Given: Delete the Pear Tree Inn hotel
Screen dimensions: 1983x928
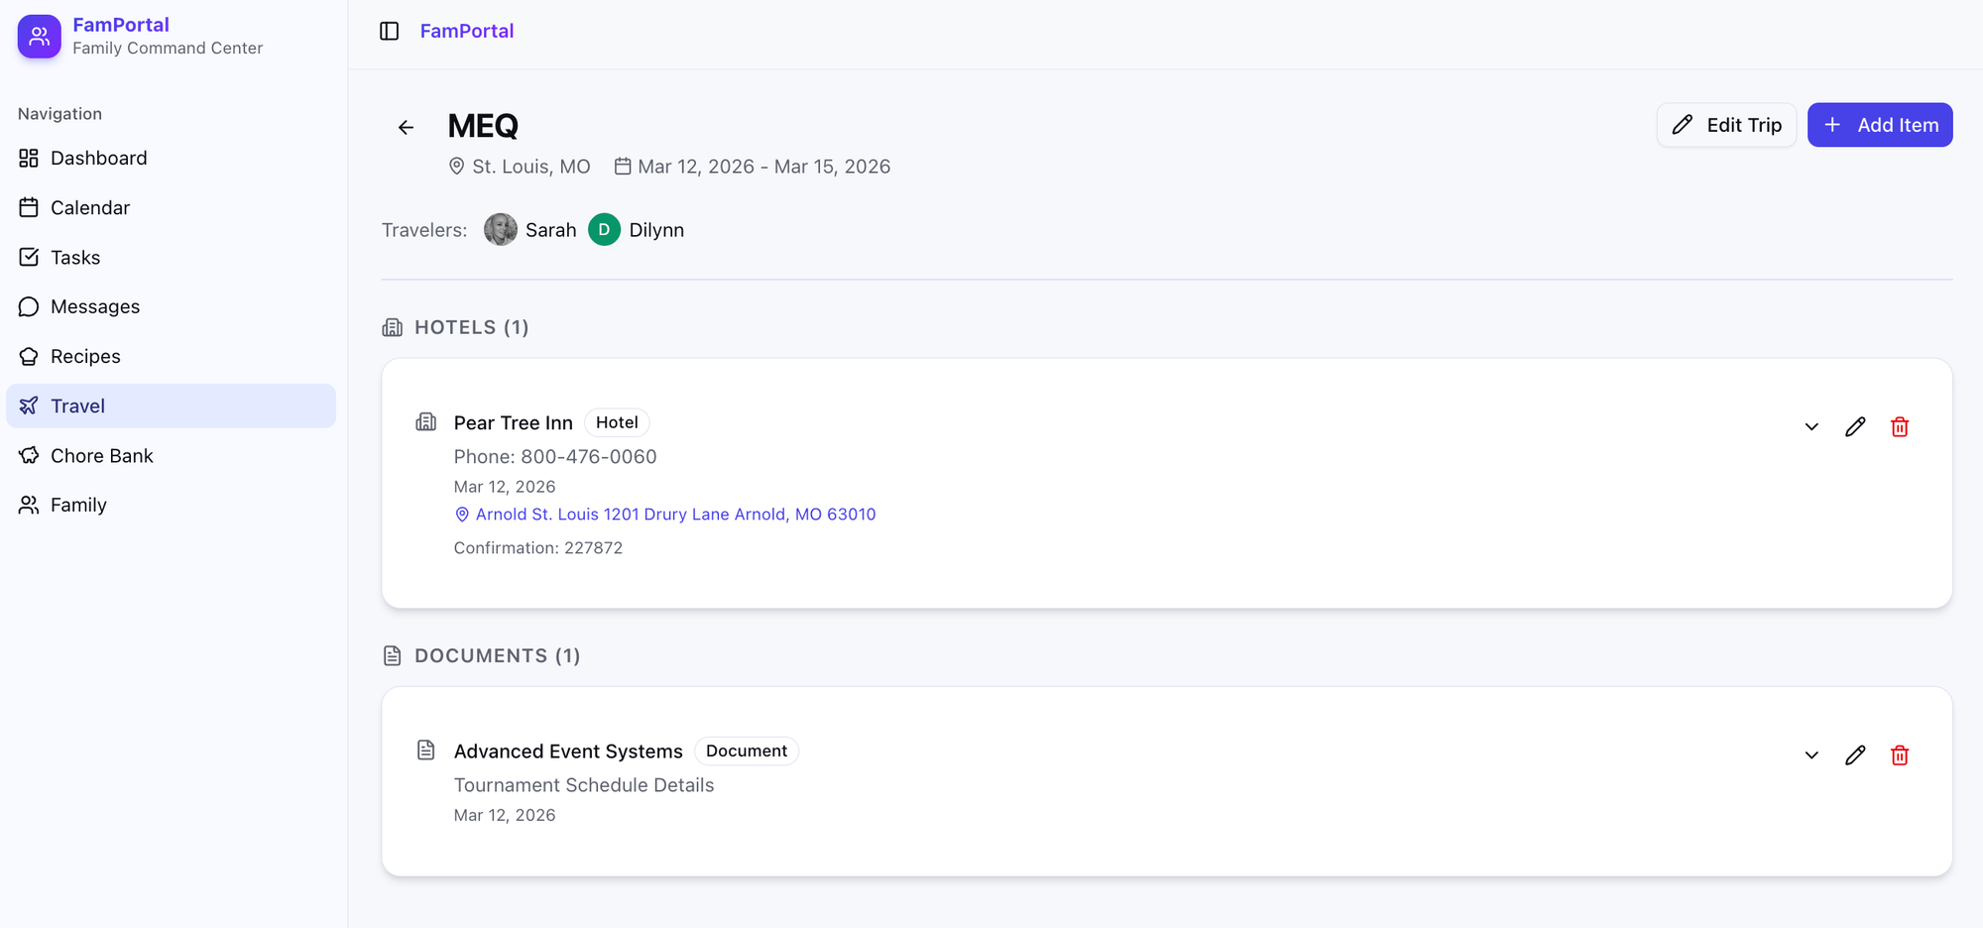Looking at the screenshot, I should pyautogui.click(x=1899, y=426).
